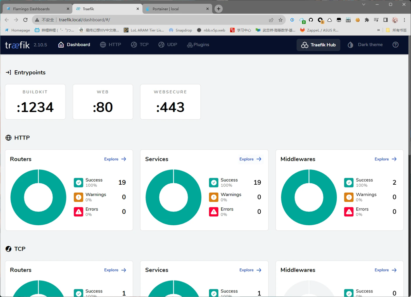Click the Services Warnings orange icon
This screenshot has height=297, width=411.
(214, 197)
